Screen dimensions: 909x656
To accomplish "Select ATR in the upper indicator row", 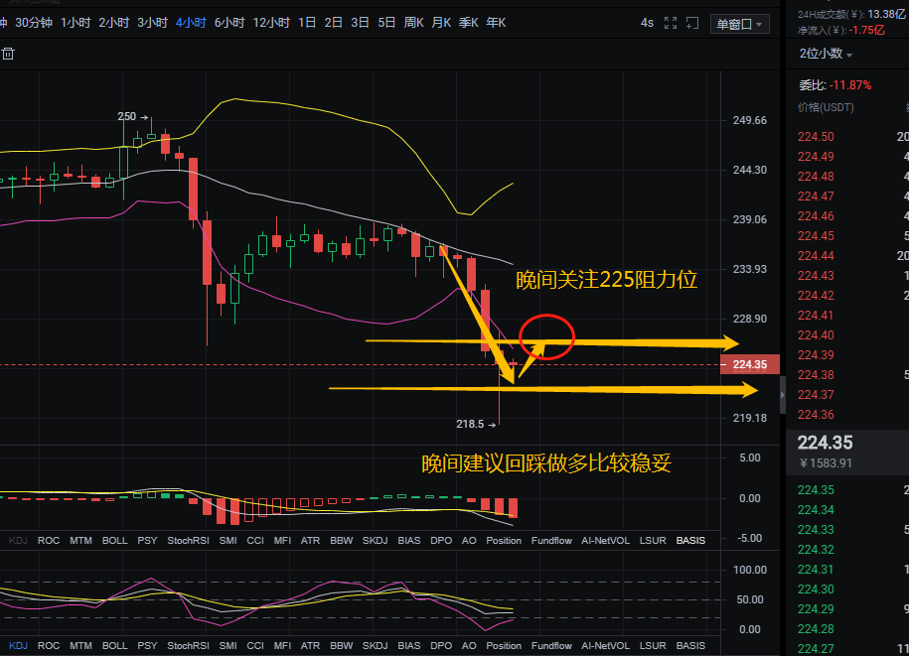I will click(310, 540).
